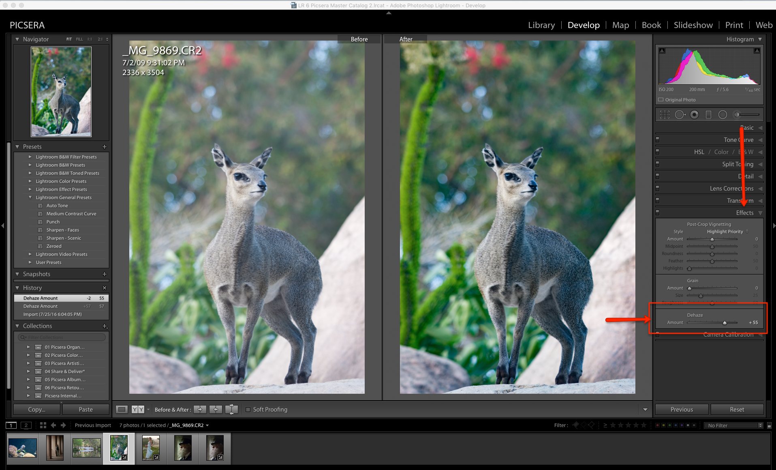Screen dimensions: 776x470
Task: Select the Radial Filter tool
Action: pos(723,115)
